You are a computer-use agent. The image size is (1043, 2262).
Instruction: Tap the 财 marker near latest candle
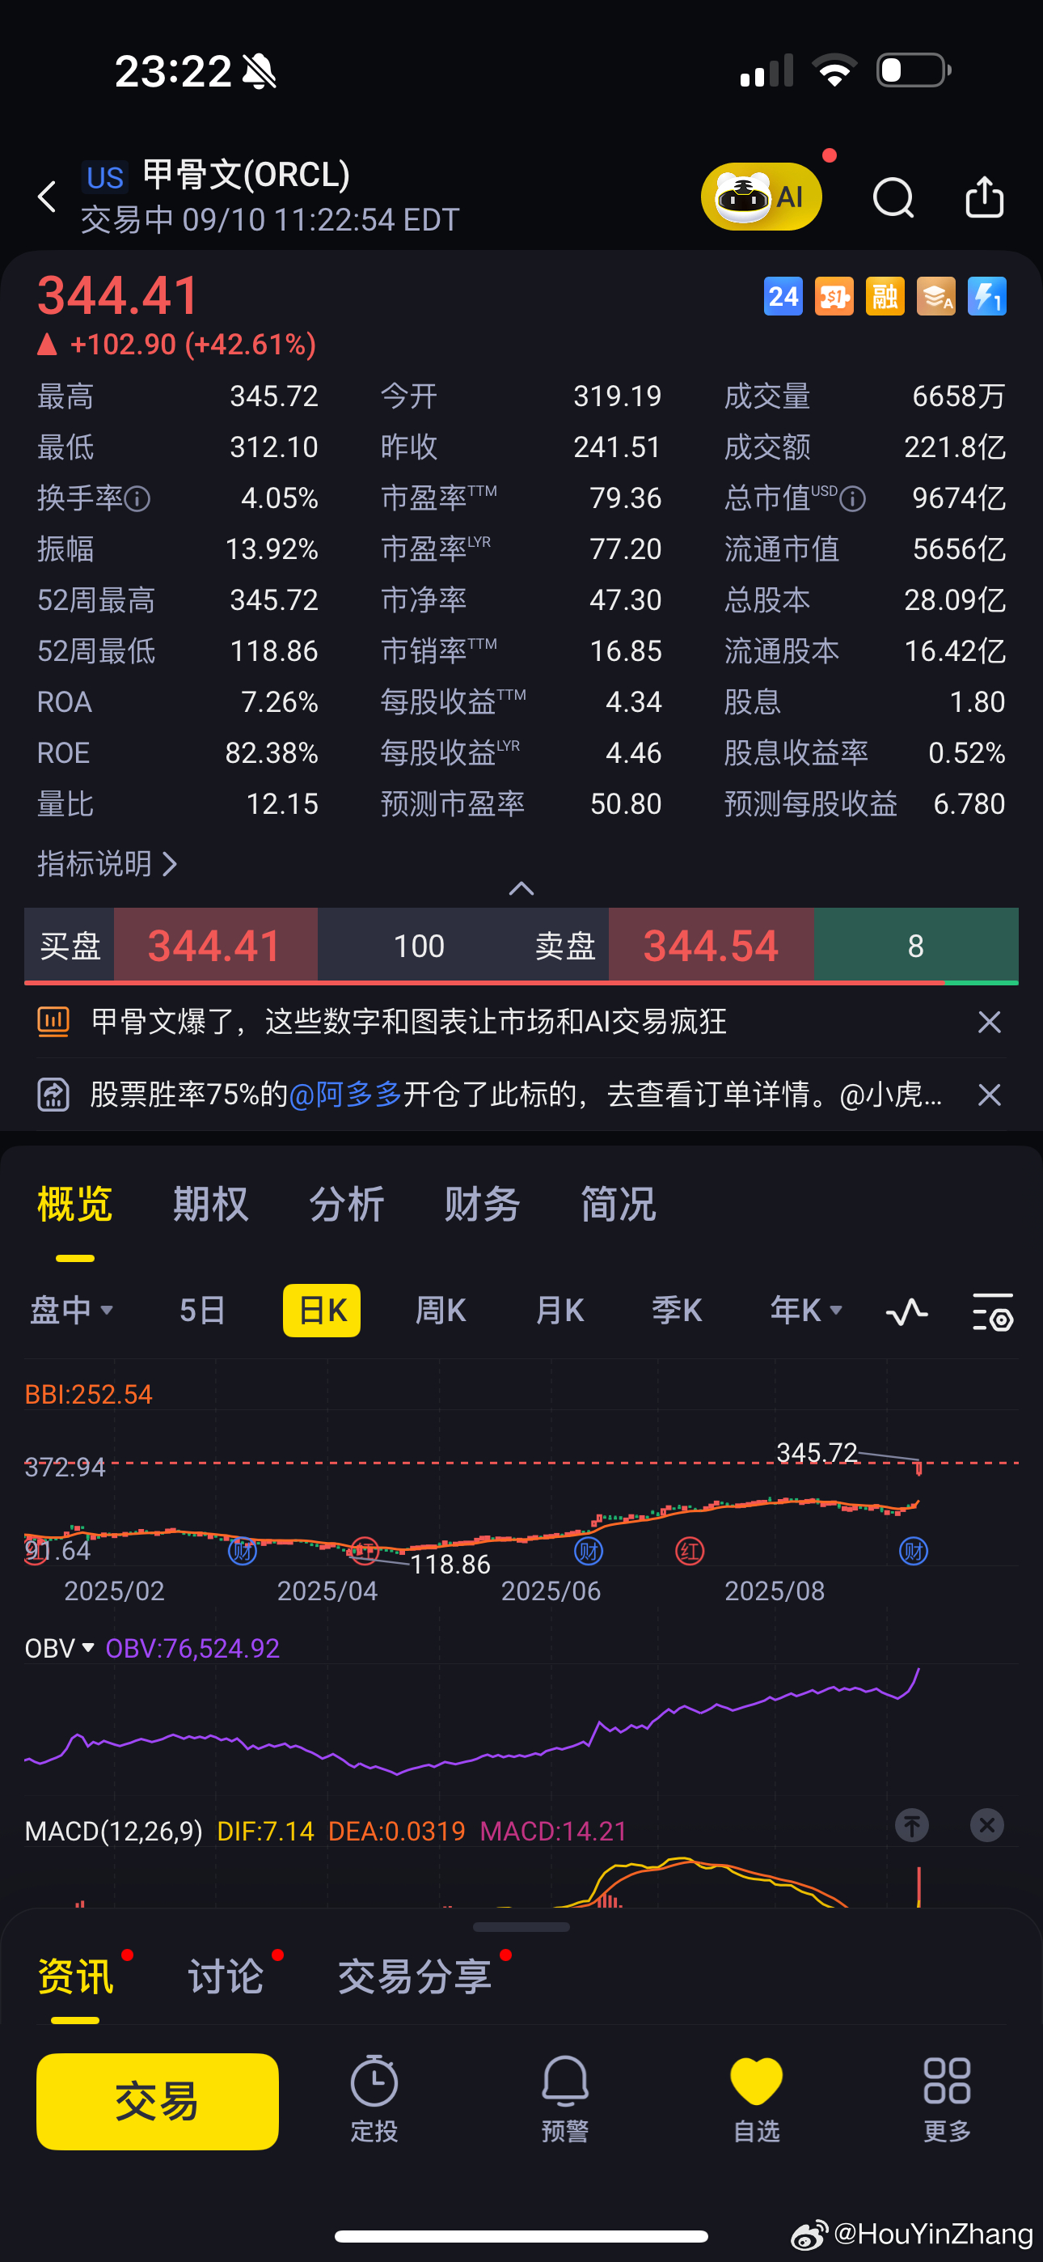pyautogui.click(x=913, y=1551)
